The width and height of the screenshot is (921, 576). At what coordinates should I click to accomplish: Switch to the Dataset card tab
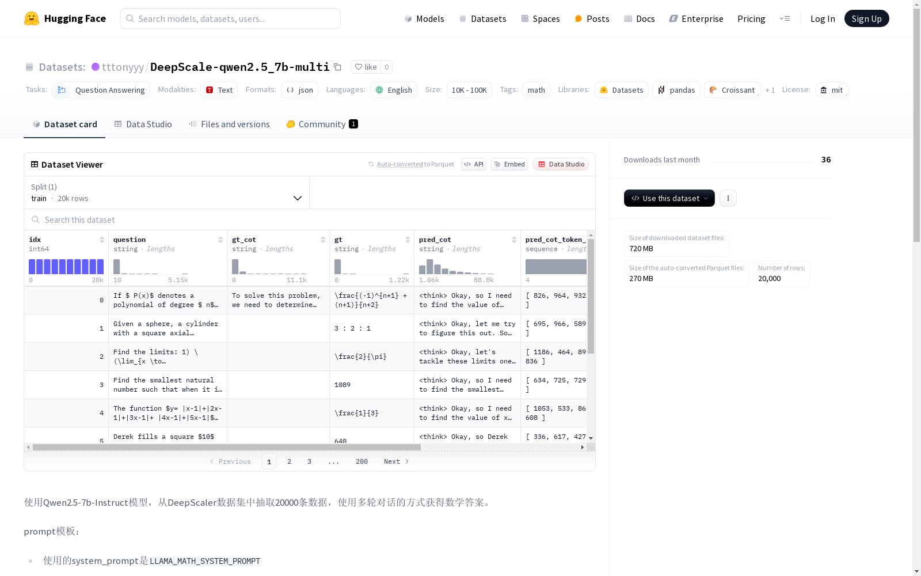coord(64,124)
